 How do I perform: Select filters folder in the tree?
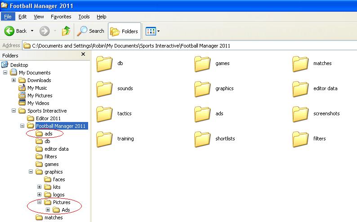(50, 157)
